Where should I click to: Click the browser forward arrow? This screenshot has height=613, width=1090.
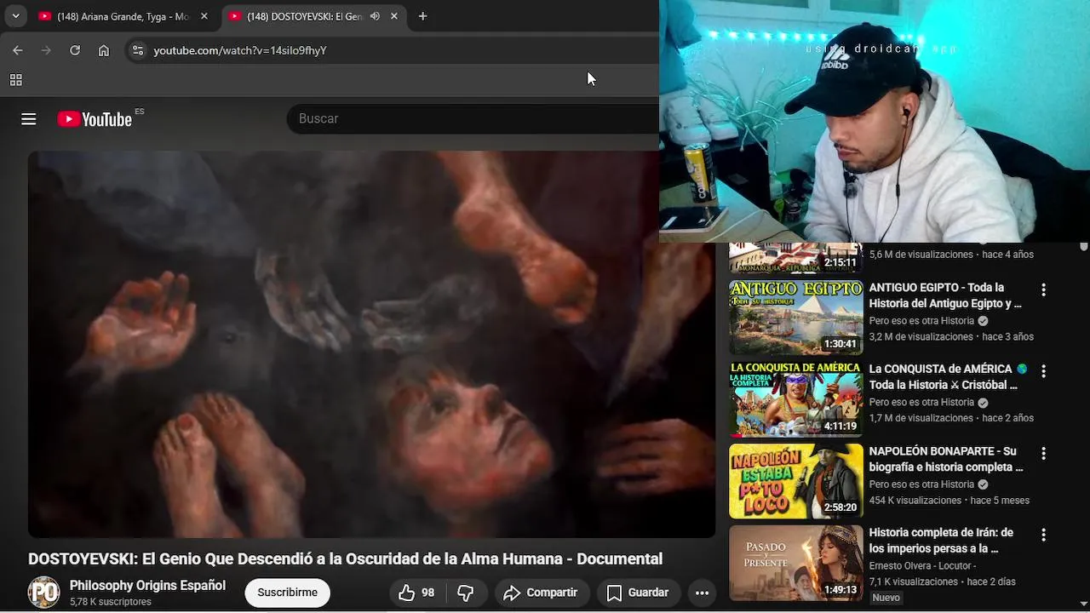coord(46,50)
